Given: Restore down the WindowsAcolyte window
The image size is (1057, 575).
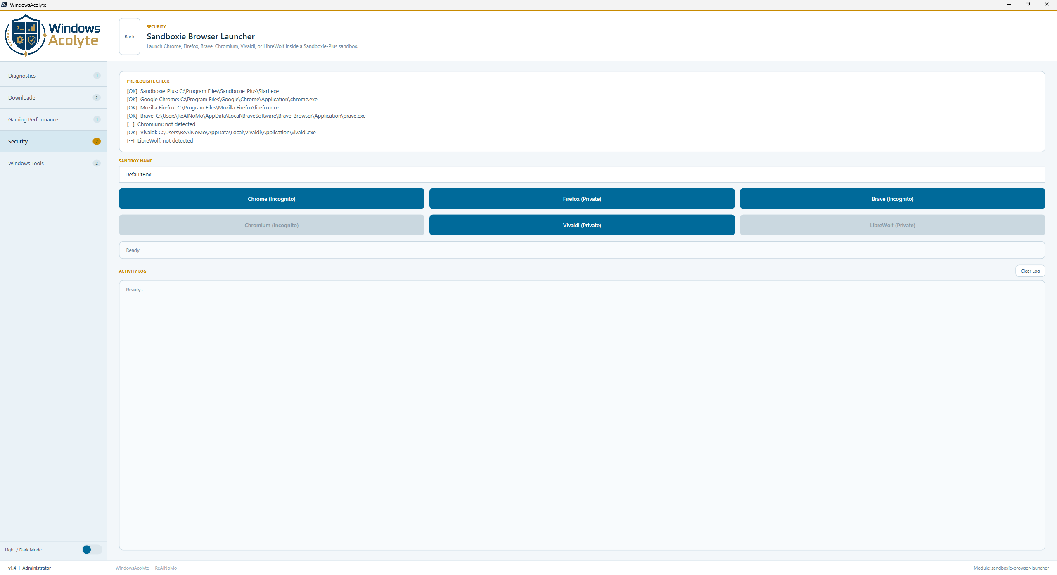Looking at the screenshot, I should coord(1028,5).
